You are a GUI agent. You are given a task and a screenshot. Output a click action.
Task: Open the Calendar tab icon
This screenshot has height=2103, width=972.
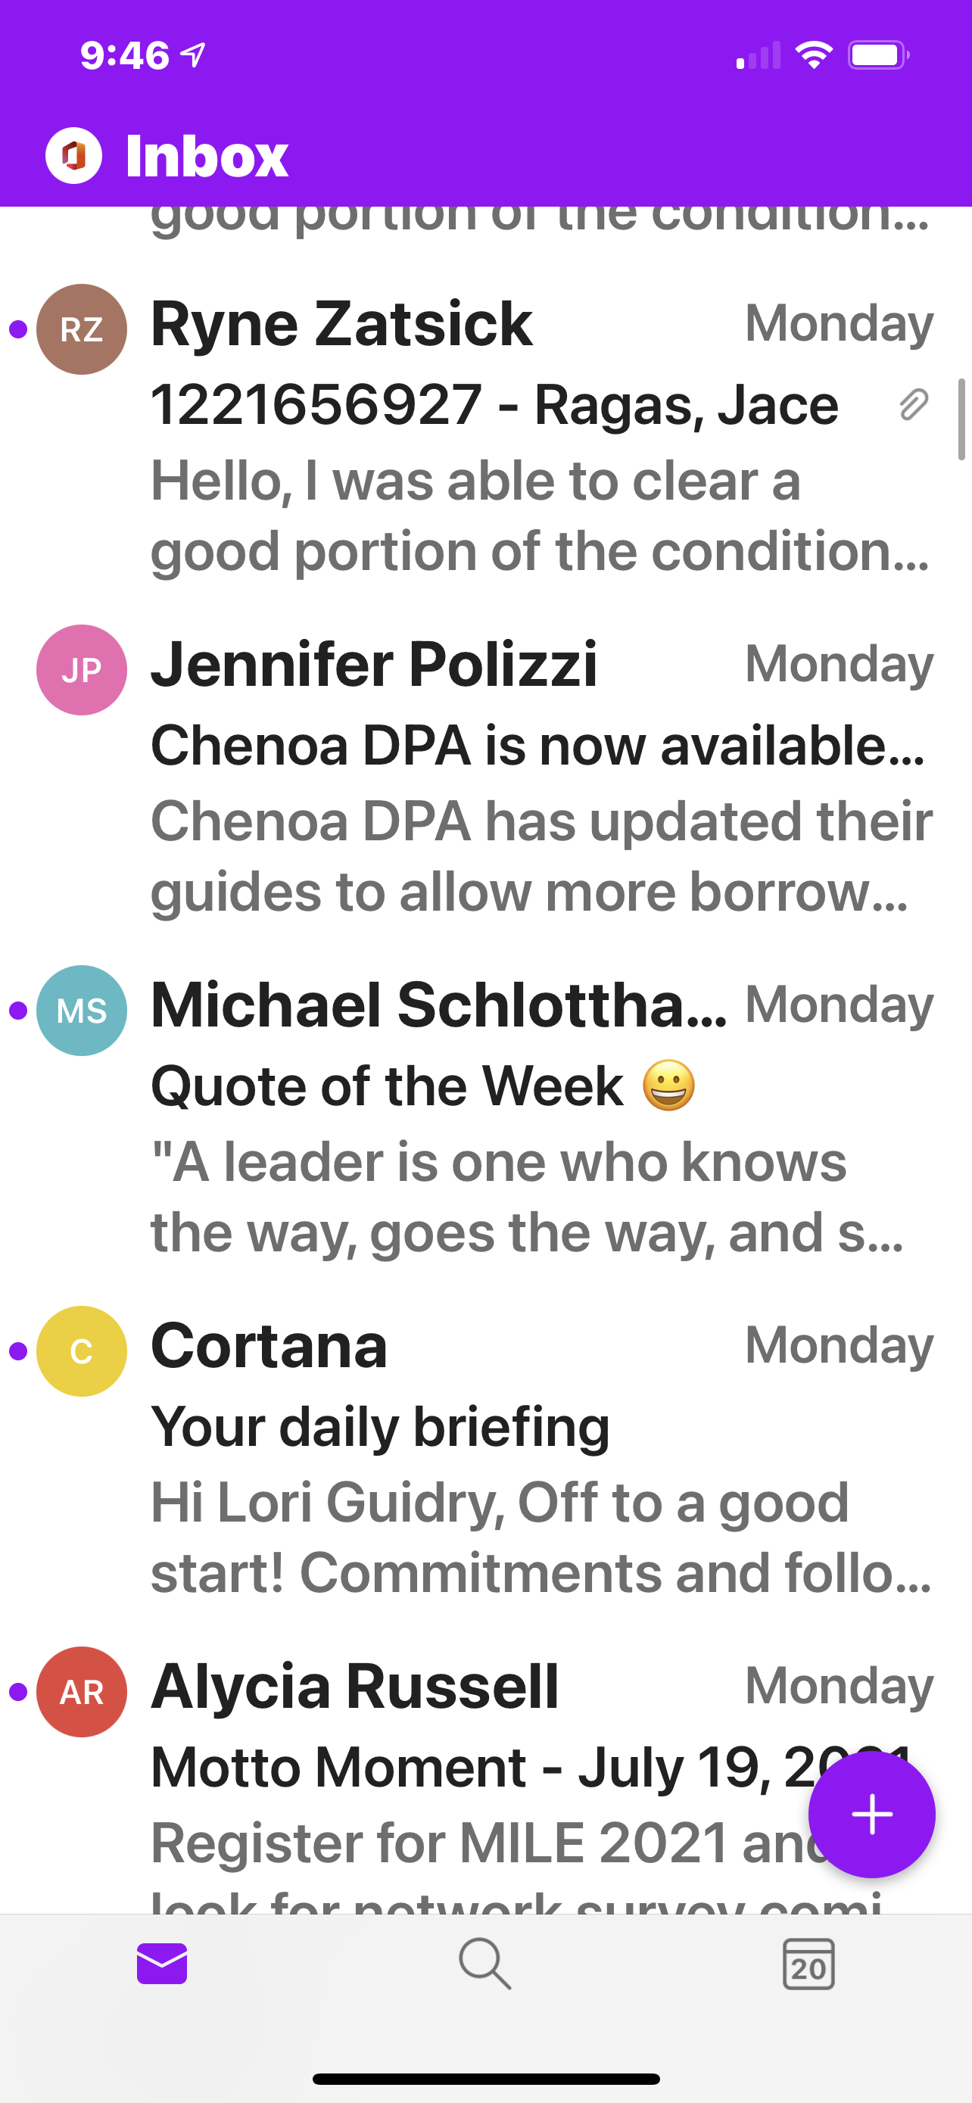808,1964
